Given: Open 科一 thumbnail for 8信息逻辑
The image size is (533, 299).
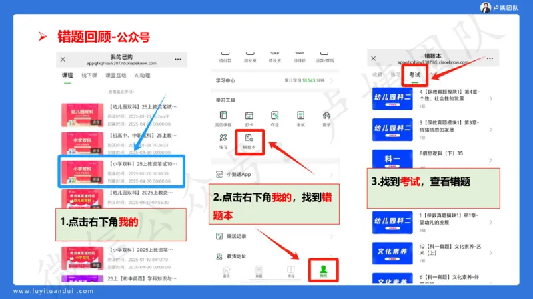Looking at the screenshot, I should point(392,159).
